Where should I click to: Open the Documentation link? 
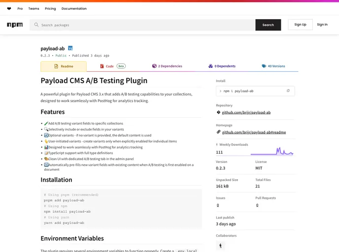[74, 9]
